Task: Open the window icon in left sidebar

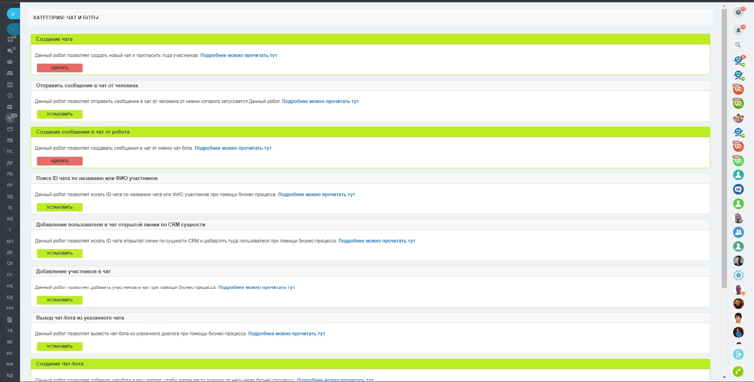Action: tap(10, 129)
